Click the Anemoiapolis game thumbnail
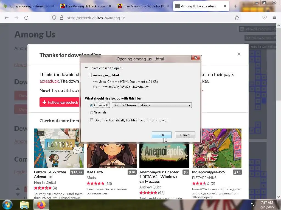Viewport: 281px width, 210px height. coord(164,156)
